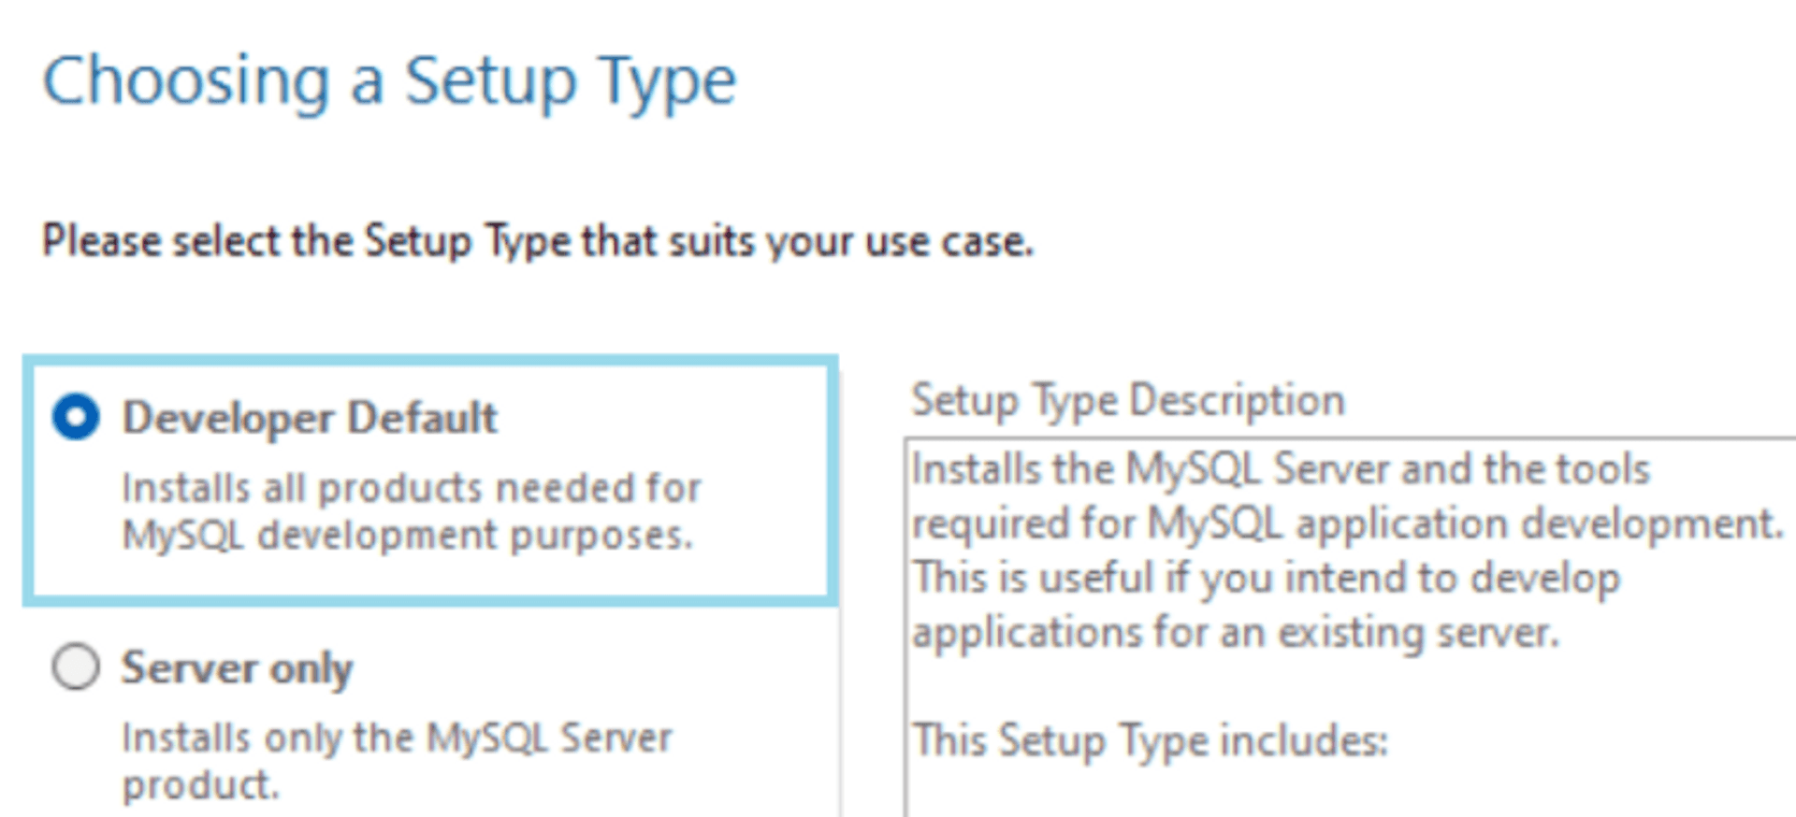Click 'required for MySQL application development.' line
This screenshot has height=817, width=1796.
click(1347, 523)
